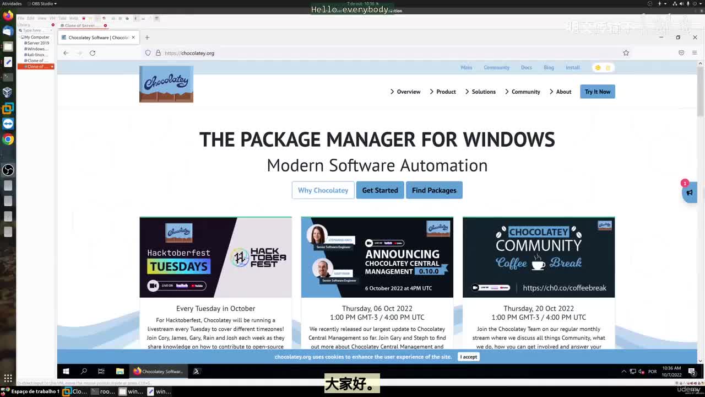Select kali-linux VM in the library
Viewport: 705px width, 397px height.
point(37,55)
